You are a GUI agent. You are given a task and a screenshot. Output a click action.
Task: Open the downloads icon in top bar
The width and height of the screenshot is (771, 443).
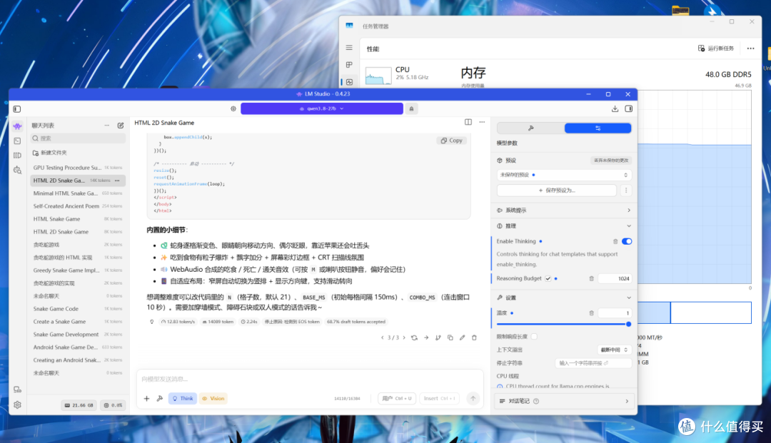click(615, 108)
